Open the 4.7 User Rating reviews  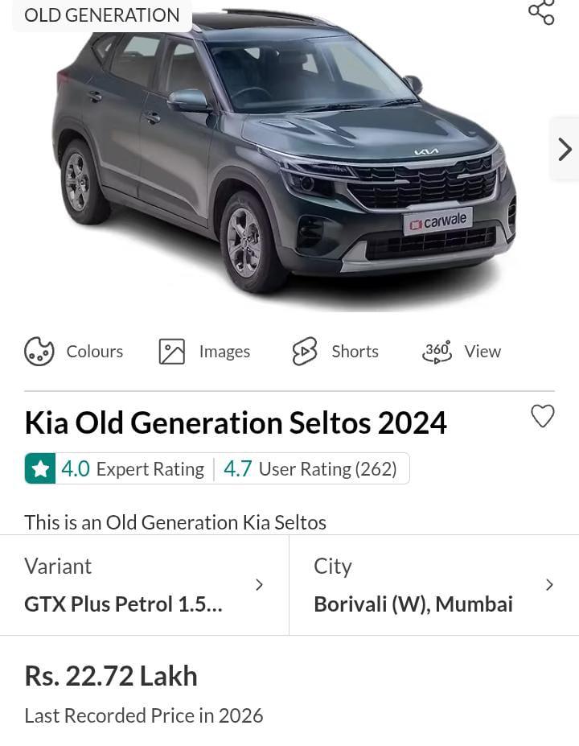click(x=310, y=469)
